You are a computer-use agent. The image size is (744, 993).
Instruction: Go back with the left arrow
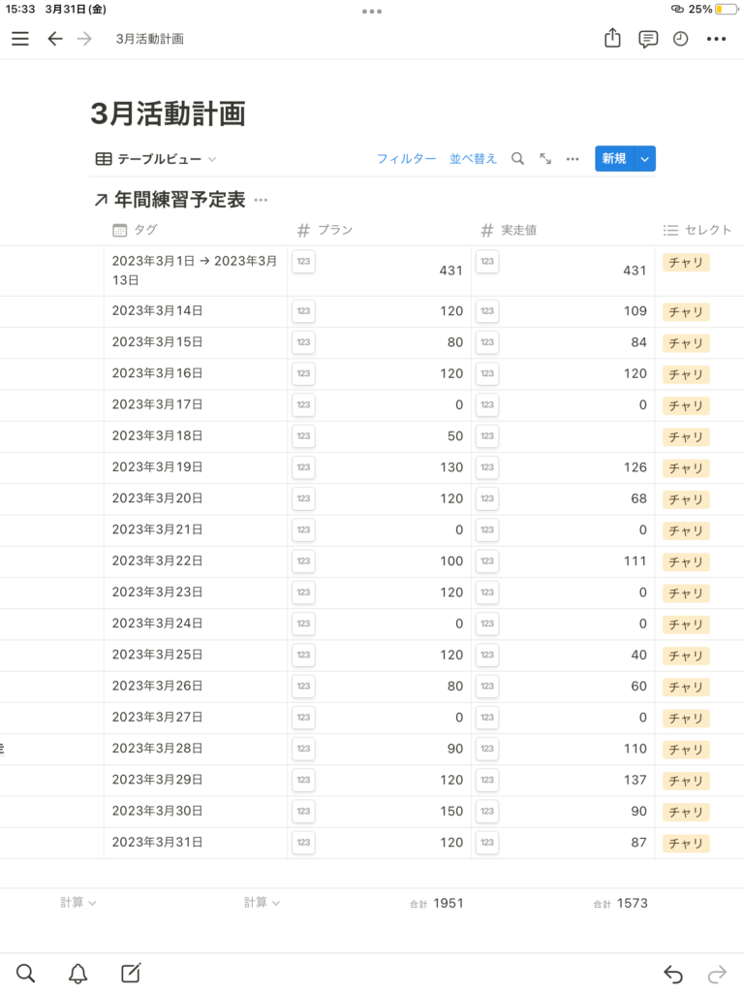[x=55, y=39]
